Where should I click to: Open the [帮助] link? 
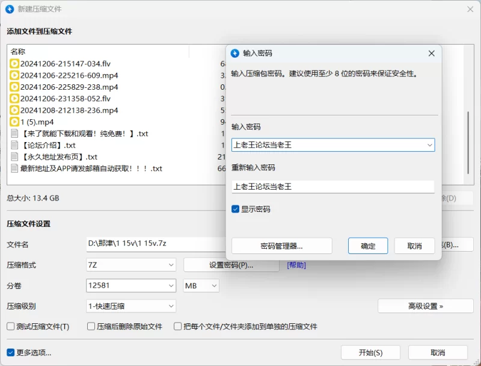pyautogui.click(x=296, y=265)
